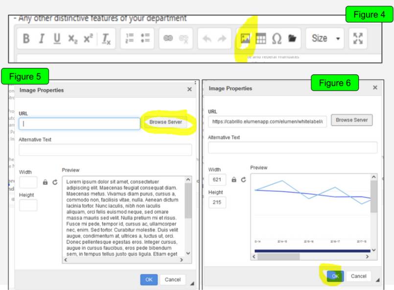Screen dimensions: 394x290
Task: Toggle lock ratio beside Width 621
Action: (234, 180)
